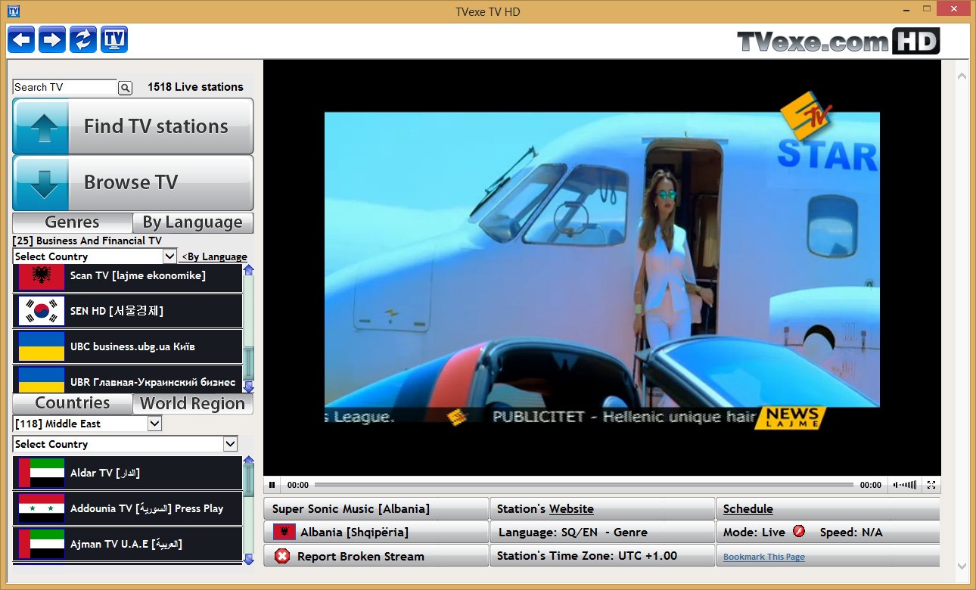This screenshot has height=590, width=976.
Task: Click the TV home icon
Action: tap(114, 39)
